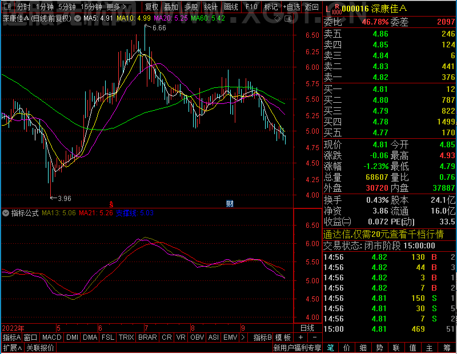457x354 pixels.
Task: Click the 3.96 low price label
Action: pos(65,199)
